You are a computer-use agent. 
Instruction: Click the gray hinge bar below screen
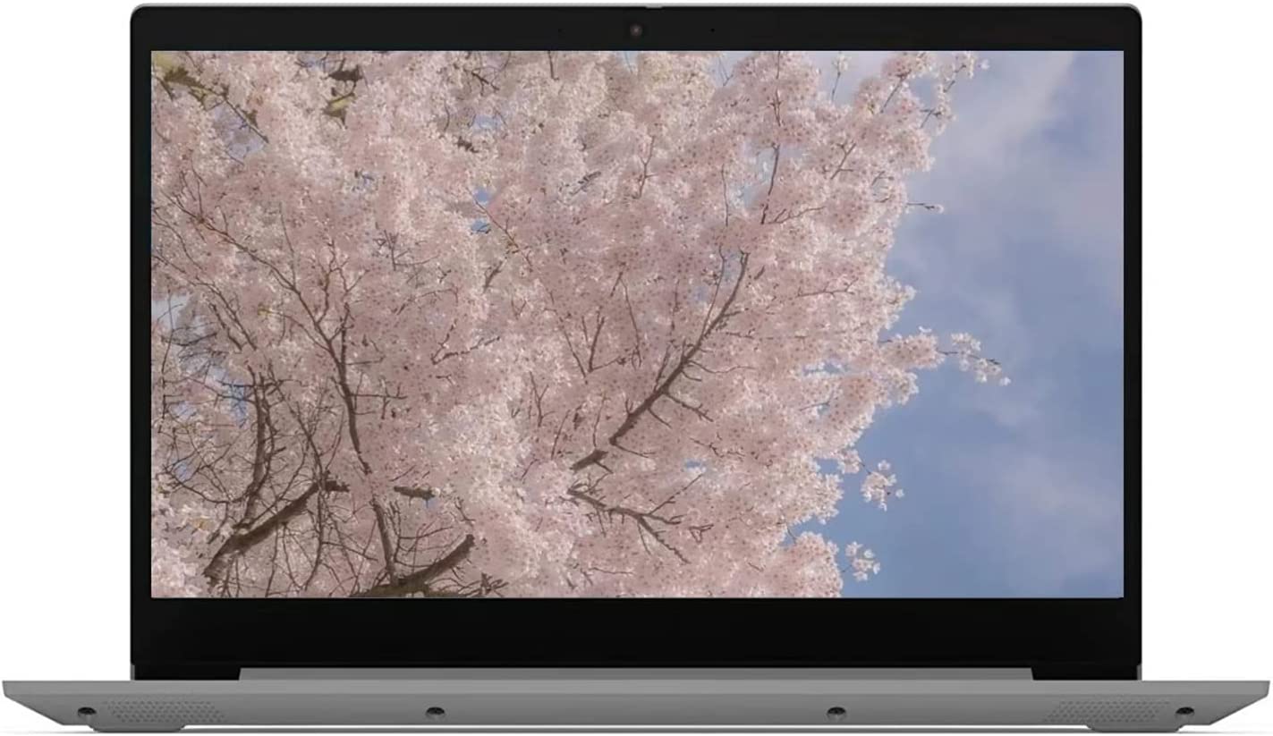[635, 673]
